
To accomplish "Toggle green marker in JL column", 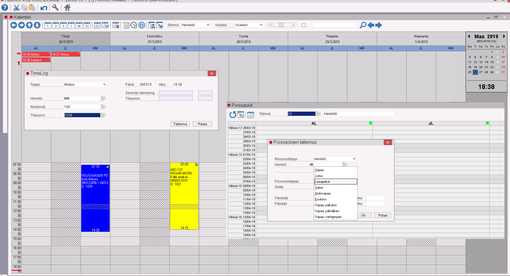I will (487, 123).
